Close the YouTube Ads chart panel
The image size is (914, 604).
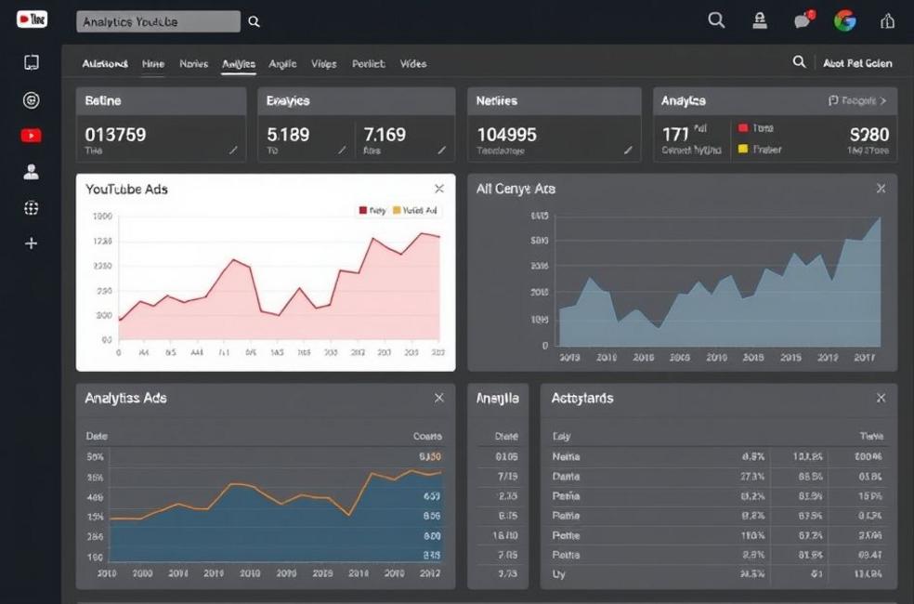tap(439, 189)
